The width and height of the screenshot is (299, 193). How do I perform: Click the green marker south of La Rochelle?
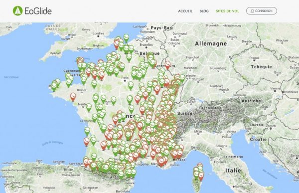point(87,131)
